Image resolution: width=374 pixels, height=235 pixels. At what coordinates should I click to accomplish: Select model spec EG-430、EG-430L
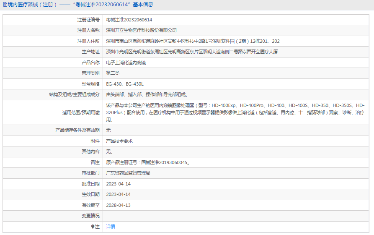(125, 84)
